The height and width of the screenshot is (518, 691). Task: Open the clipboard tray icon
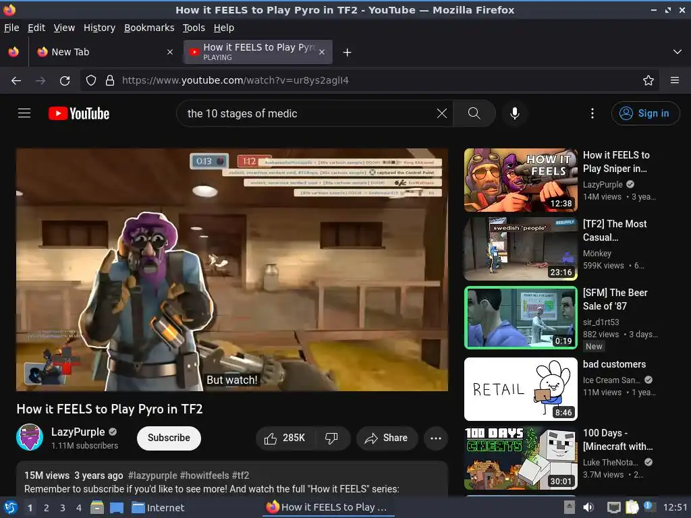click(x=632, y=507)
